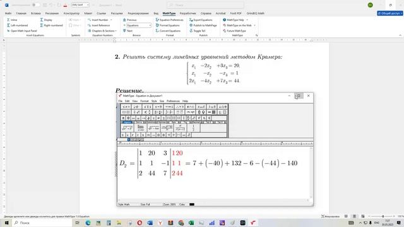Open the Edit menu in MathType window

pyautogui.click(x=127, y=101)
